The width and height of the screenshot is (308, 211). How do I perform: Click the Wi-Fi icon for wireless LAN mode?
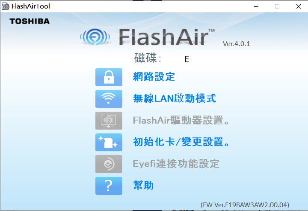(109, 99)
